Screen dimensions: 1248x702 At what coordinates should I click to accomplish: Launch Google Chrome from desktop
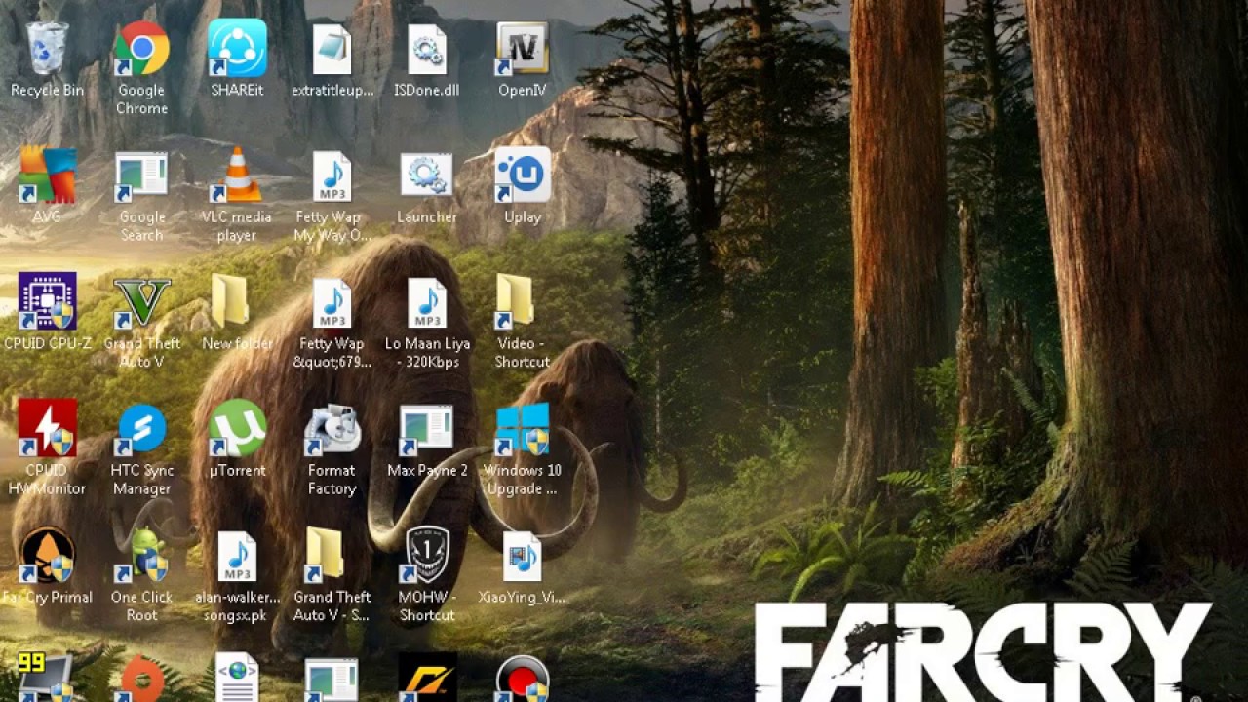141,50
